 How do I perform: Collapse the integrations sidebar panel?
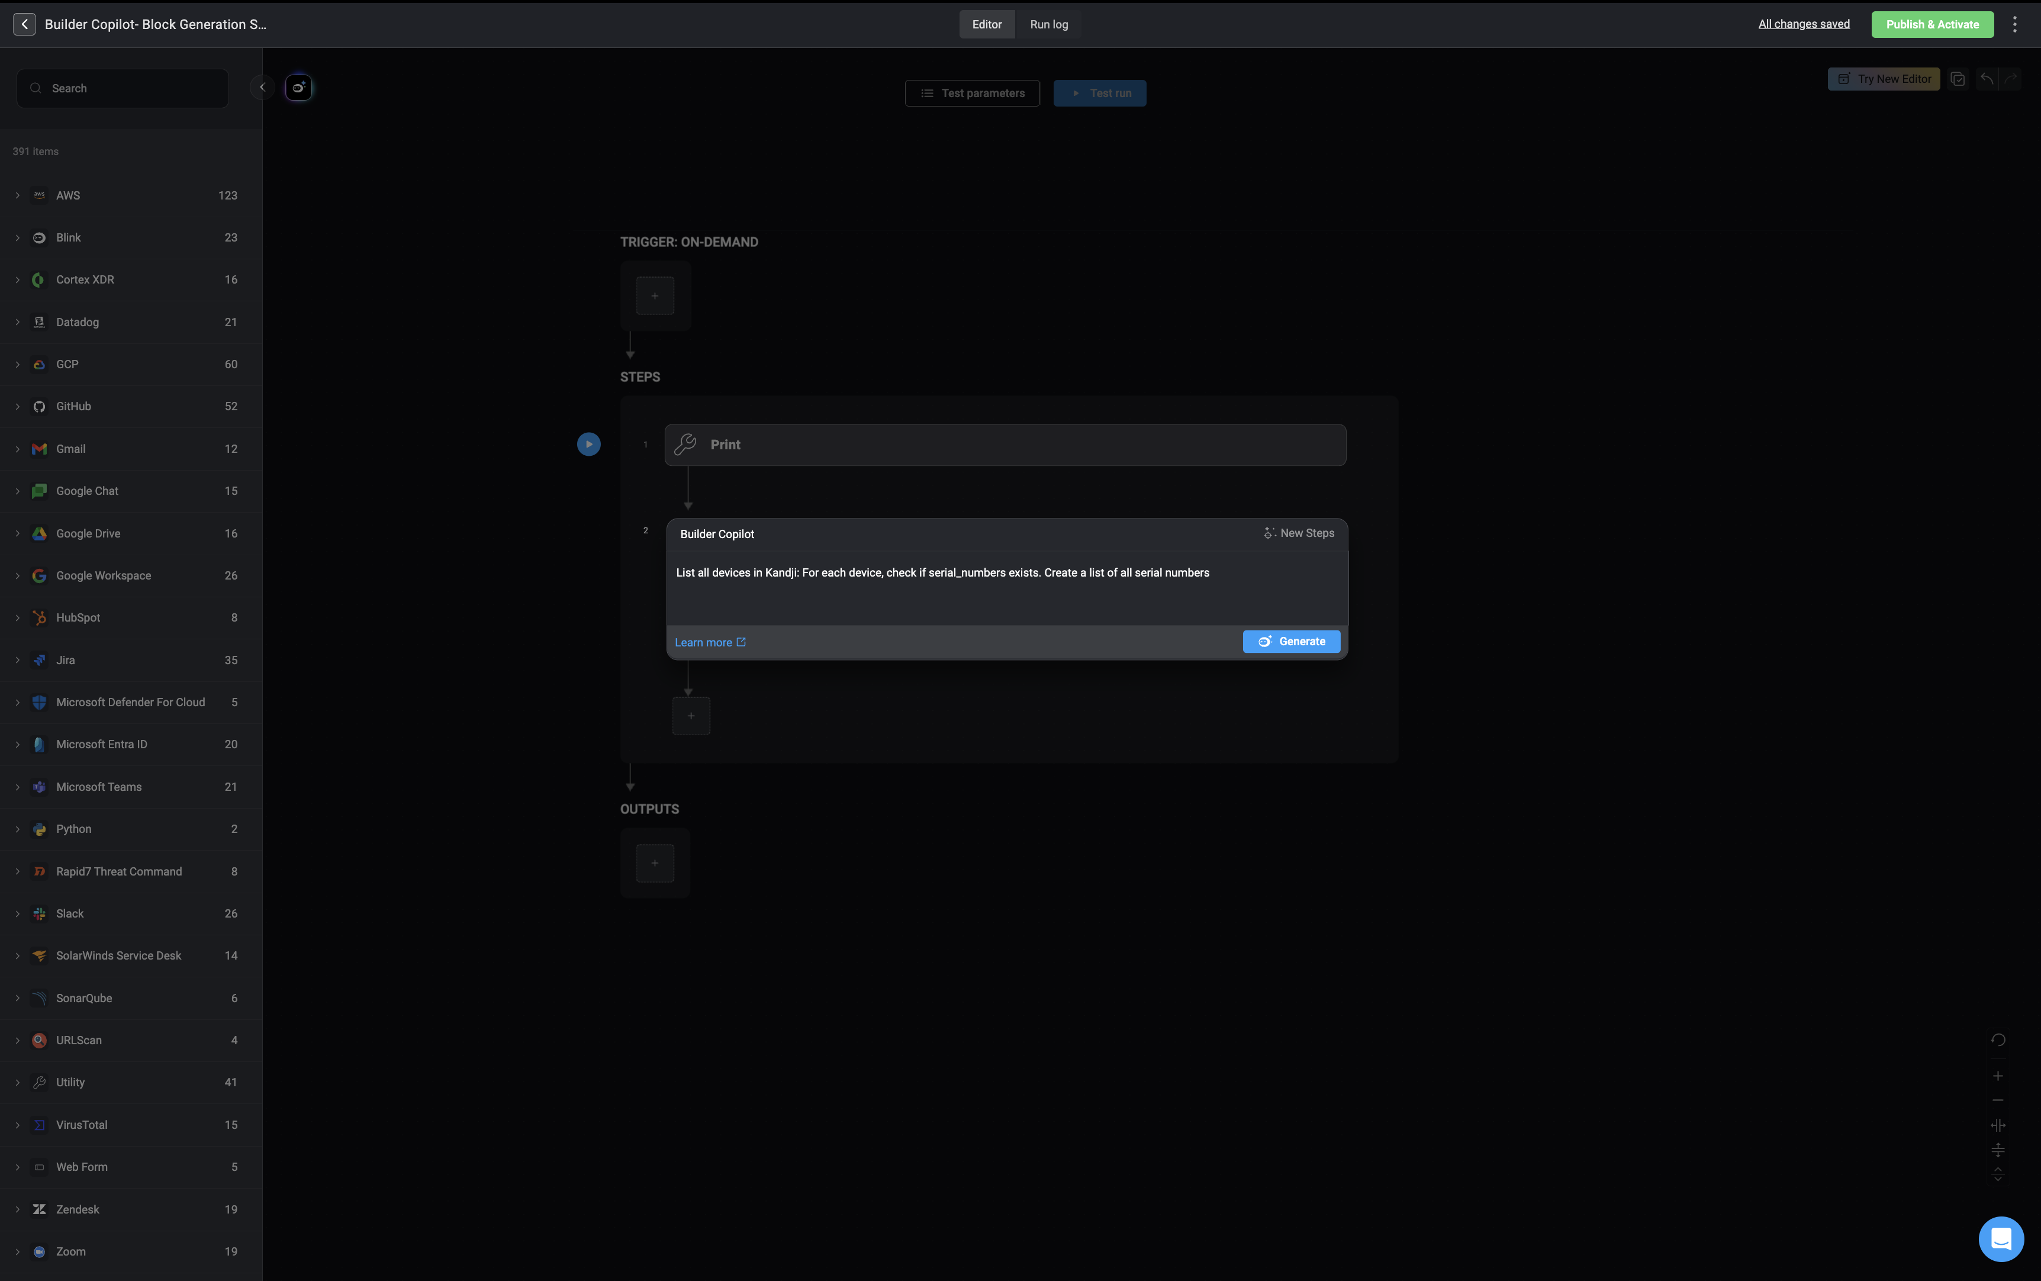(262, 86)
